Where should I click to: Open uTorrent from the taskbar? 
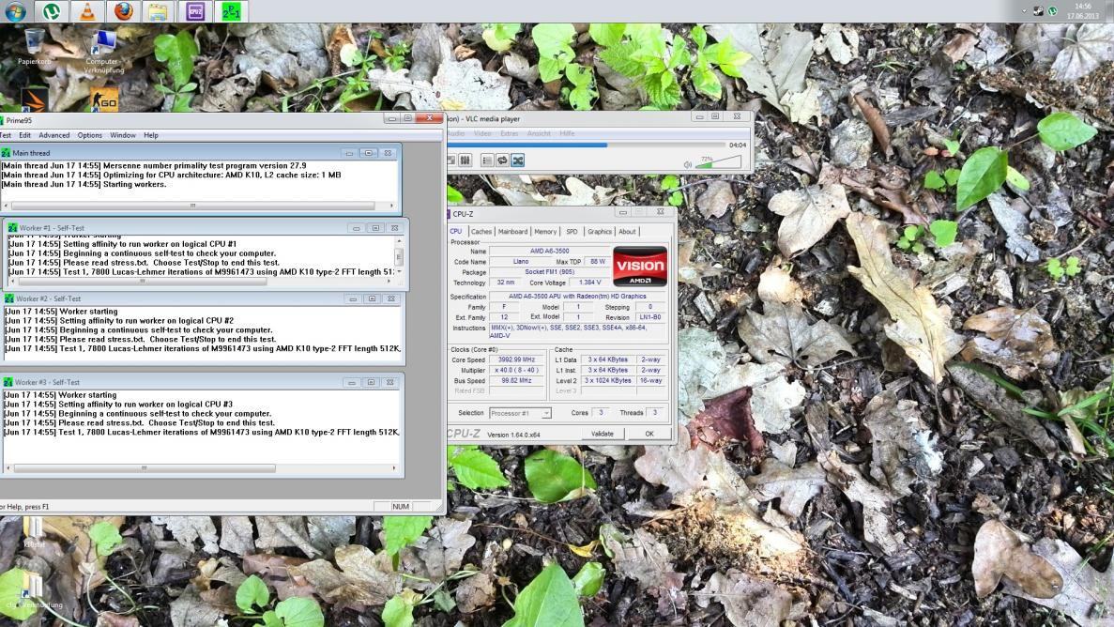pyautogui.click(x=52, y=11)
